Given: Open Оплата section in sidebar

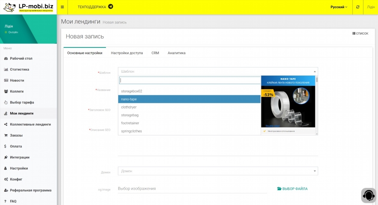Looking at the screenshot, I should [16, 146].
